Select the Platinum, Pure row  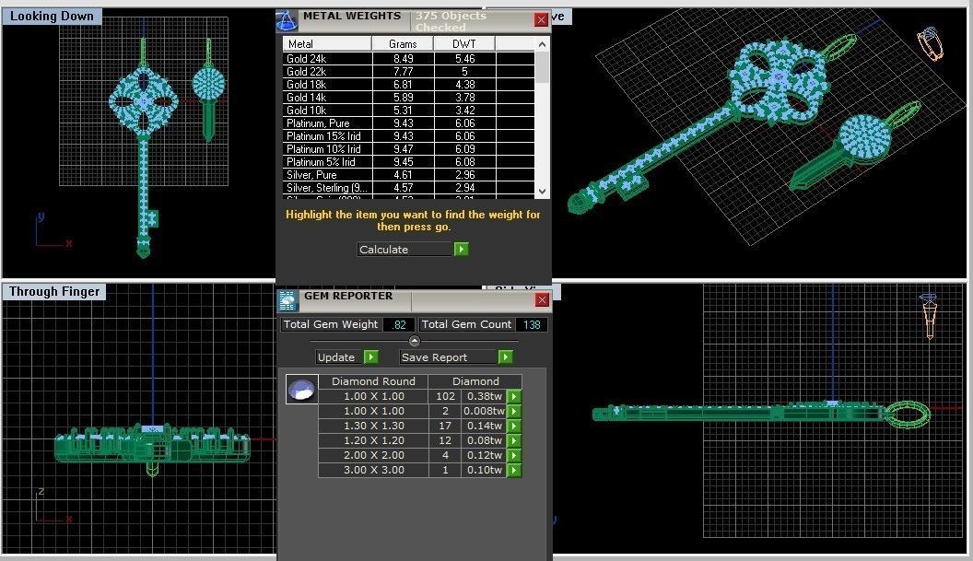(x=409, y=123)
